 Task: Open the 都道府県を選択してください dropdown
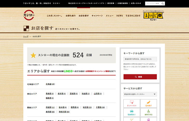140,94
